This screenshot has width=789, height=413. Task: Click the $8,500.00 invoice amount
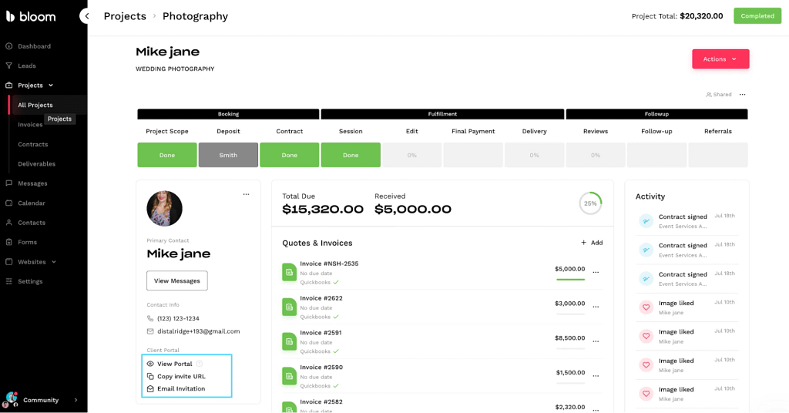tap(570, 338)
